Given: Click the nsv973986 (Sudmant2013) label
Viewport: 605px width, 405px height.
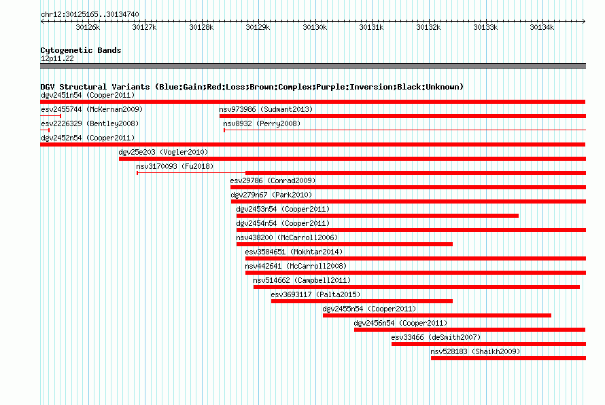Looking at the screenshot, I should (x=266, y=109).
